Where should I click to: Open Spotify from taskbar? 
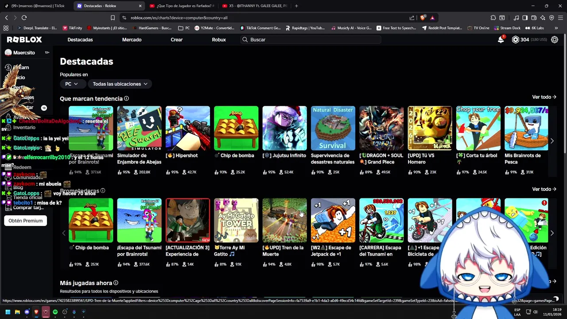[x=55, y=312]
